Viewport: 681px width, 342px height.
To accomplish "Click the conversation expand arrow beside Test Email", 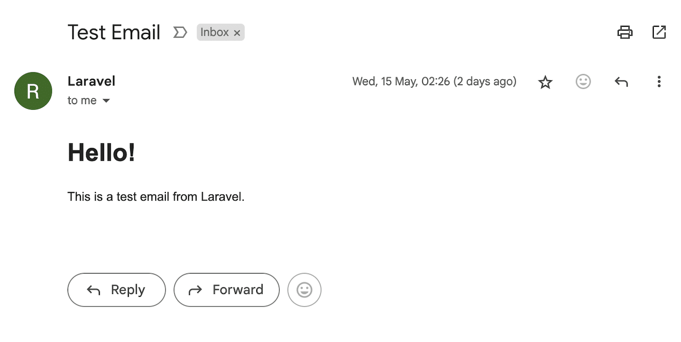I will 180,32.
